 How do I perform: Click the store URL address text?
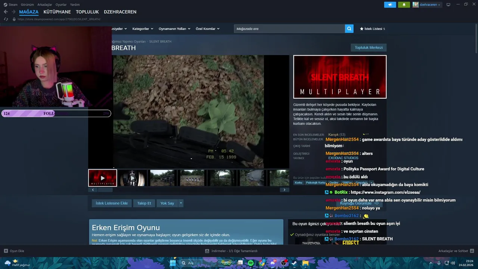pos(59,19)
